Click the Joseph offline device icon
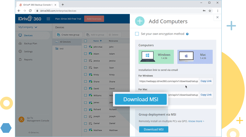Screen dimensions: 246x137 (91, 116)
